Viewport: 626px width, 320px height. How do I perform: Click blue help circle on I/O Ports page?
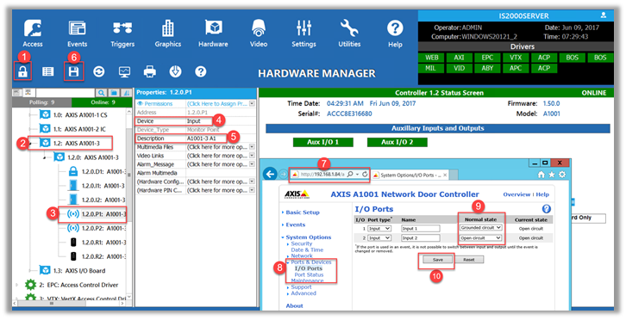pos(546,209)
